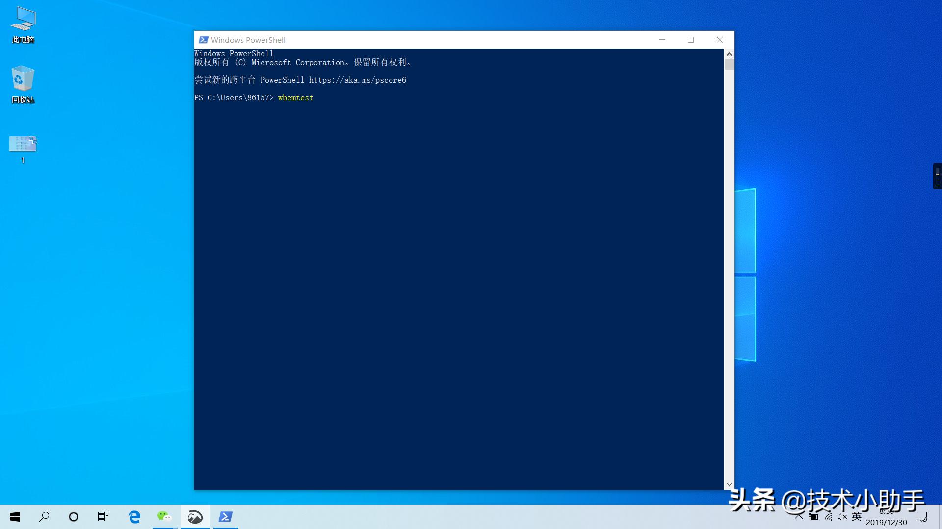Switch to WeChat taskbar icon

(164, 517)
